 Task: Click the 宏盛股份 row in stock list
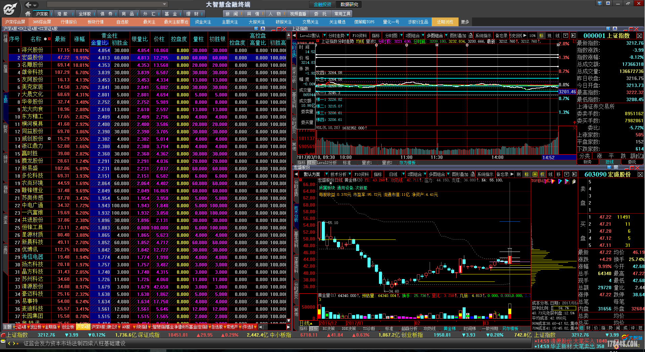tap(147, 57)
